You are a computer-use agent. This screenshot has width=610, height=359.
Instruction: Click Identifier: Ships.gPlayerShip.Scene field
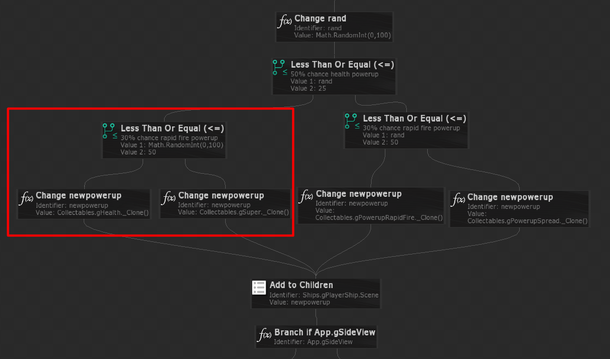tap(324, 295)
